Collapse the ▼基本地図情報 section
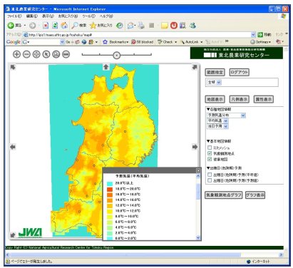This screenshot has height=268, width=293. (x=219, y=141)
